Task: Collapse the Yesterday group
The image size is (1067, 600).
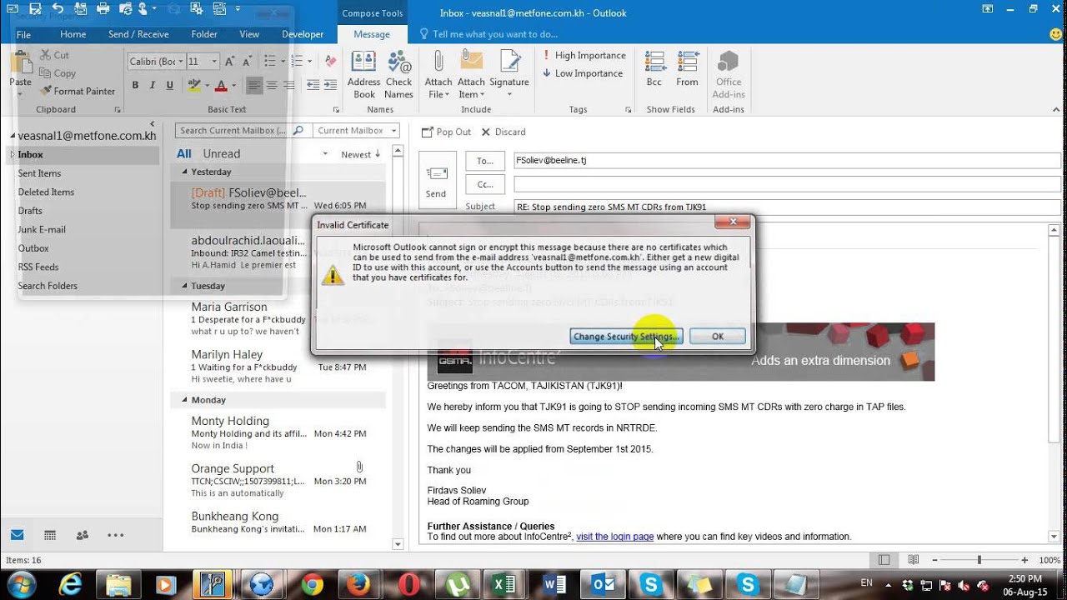Action: point(185,172)
